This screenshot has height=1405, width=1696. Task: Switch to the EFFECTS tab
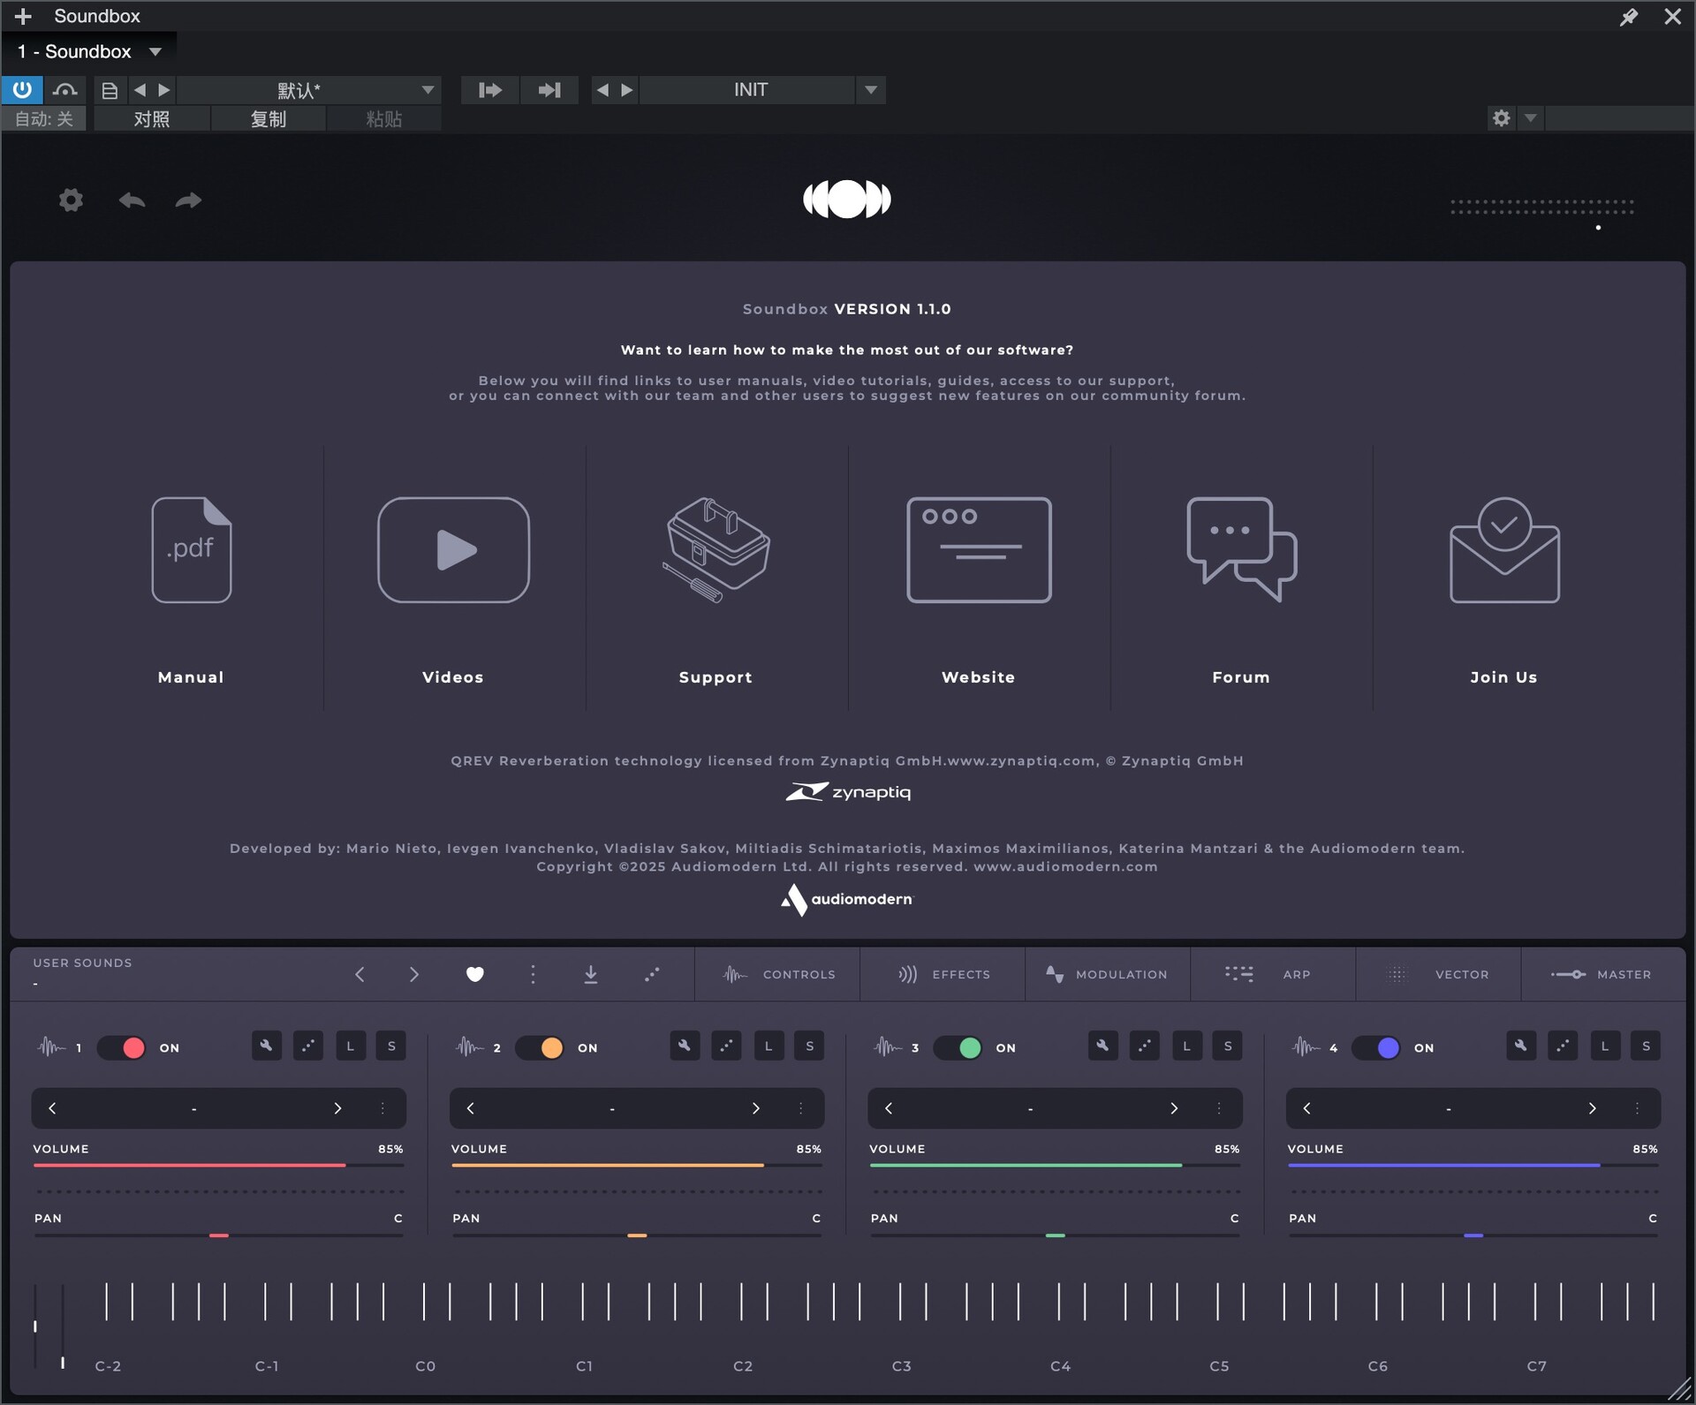[x=943, y=974]
